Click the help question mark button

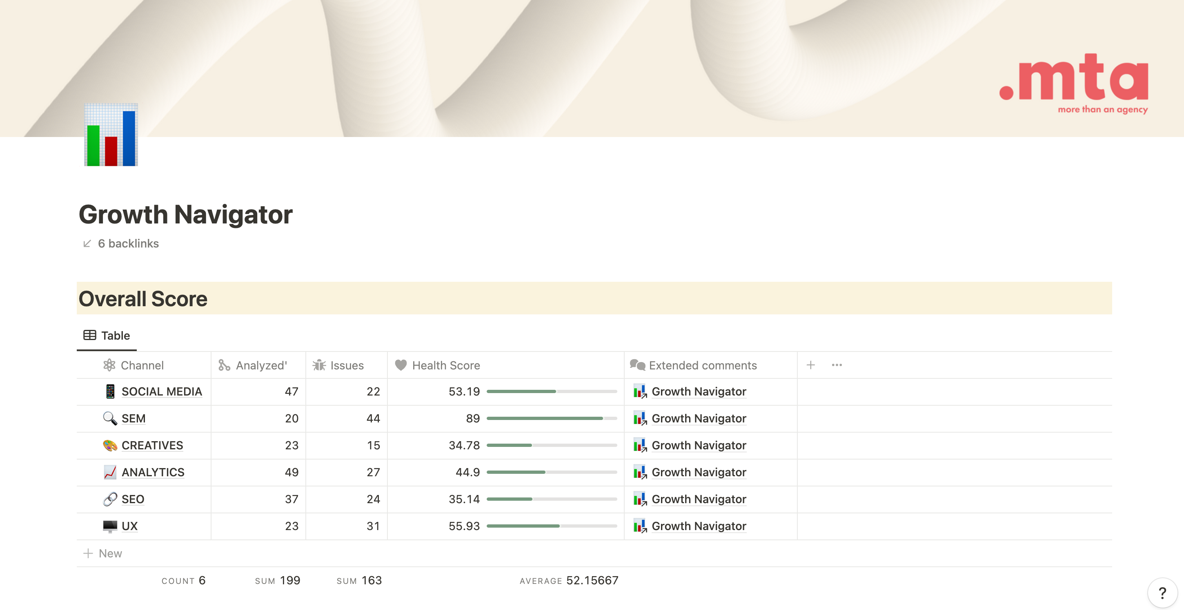click(x=1162, y=593)
